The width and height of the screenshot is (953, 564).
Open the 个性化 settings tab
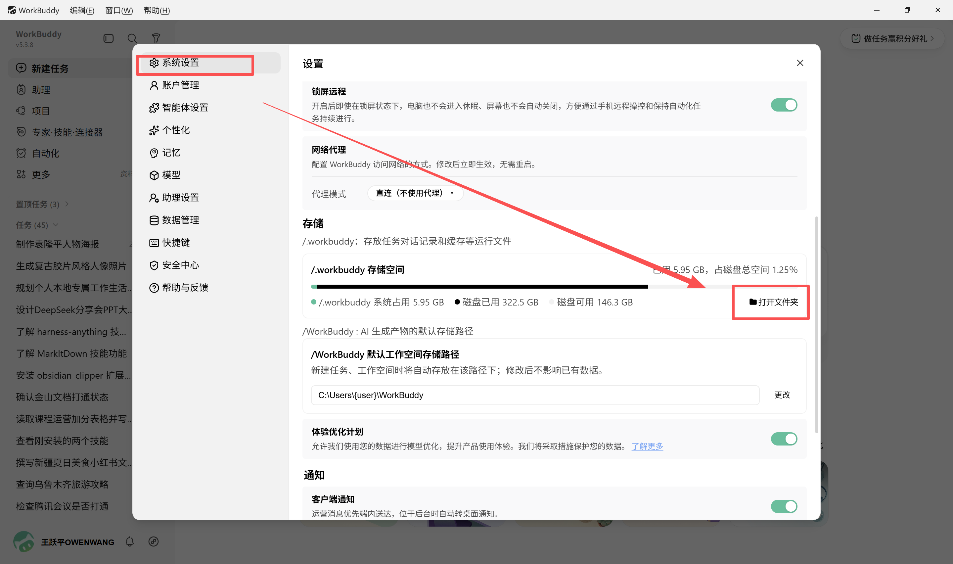coord(210,130)
